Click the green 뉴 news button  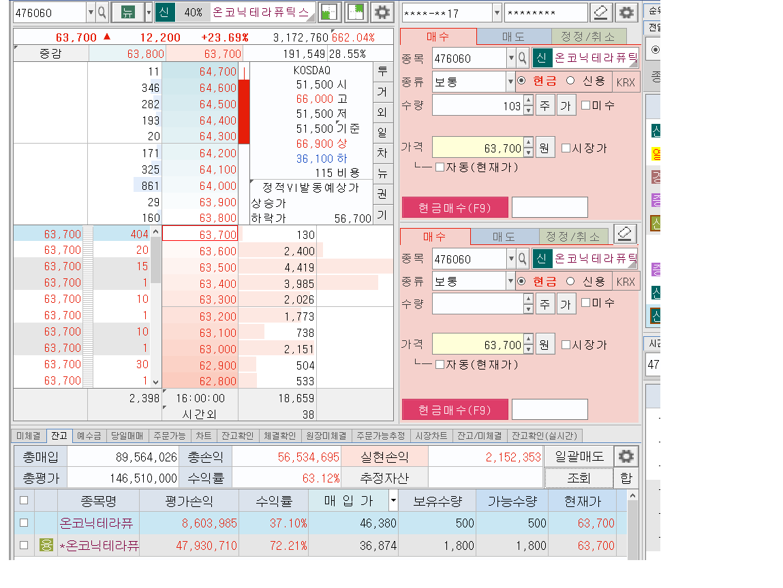tap(128, 12)
